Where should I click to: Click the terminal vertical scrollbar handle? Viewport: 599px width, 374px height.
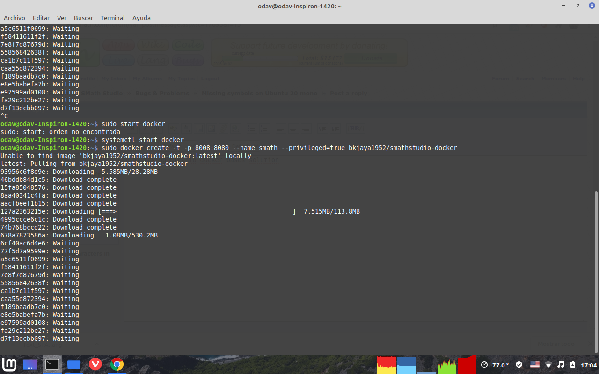(596, 271)
